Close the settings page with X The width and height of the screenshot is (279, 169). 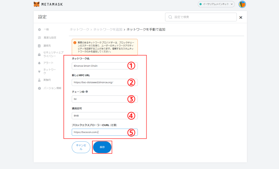point(241,17)
